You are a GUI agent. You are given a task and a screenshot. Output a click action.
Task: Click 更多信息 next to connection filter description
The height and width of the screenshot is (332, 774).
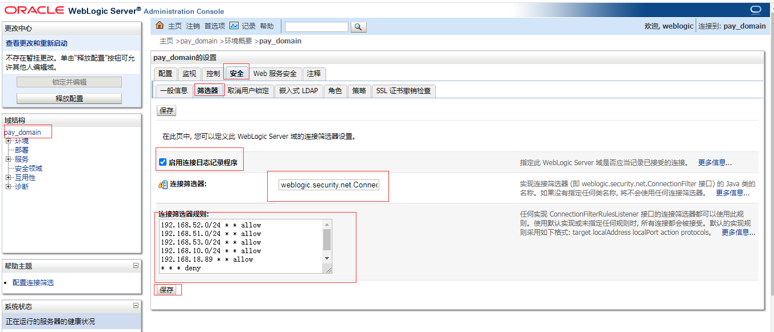pos(732,193)
